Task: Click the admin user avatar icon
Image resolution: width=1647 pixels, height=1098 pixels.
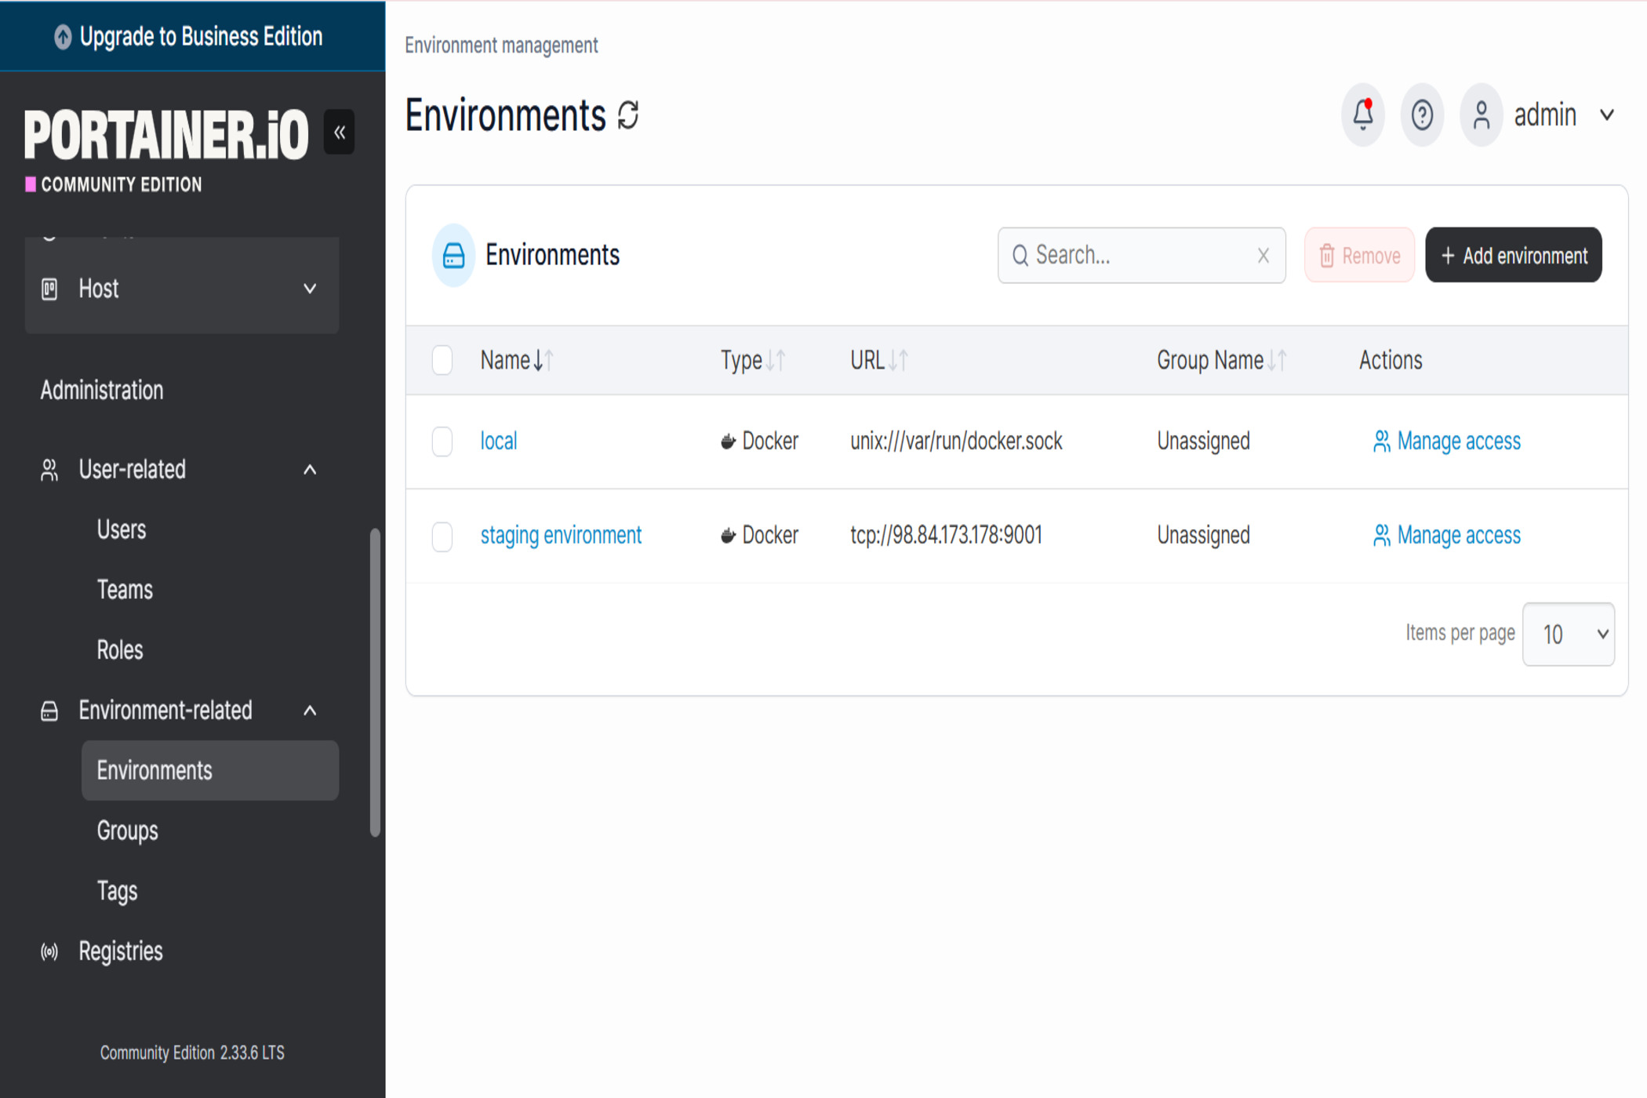Action: pos(1481,115)
